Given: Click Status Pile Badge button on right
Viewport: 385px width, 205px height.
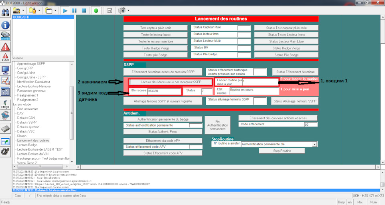Looking at the screenshot, I should tap(286, 55).
